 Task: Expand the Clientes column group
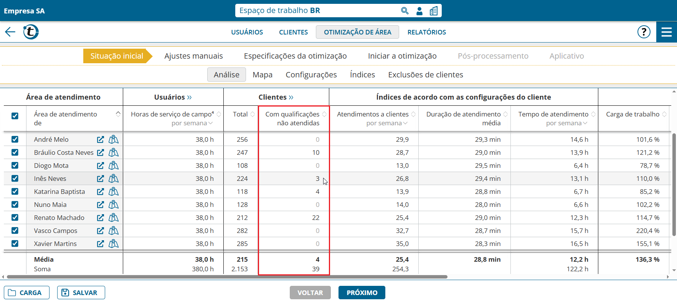291,97
